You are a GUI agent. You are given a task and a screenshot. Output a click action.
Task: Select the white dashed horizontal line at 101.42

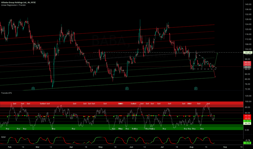(168, 53)
